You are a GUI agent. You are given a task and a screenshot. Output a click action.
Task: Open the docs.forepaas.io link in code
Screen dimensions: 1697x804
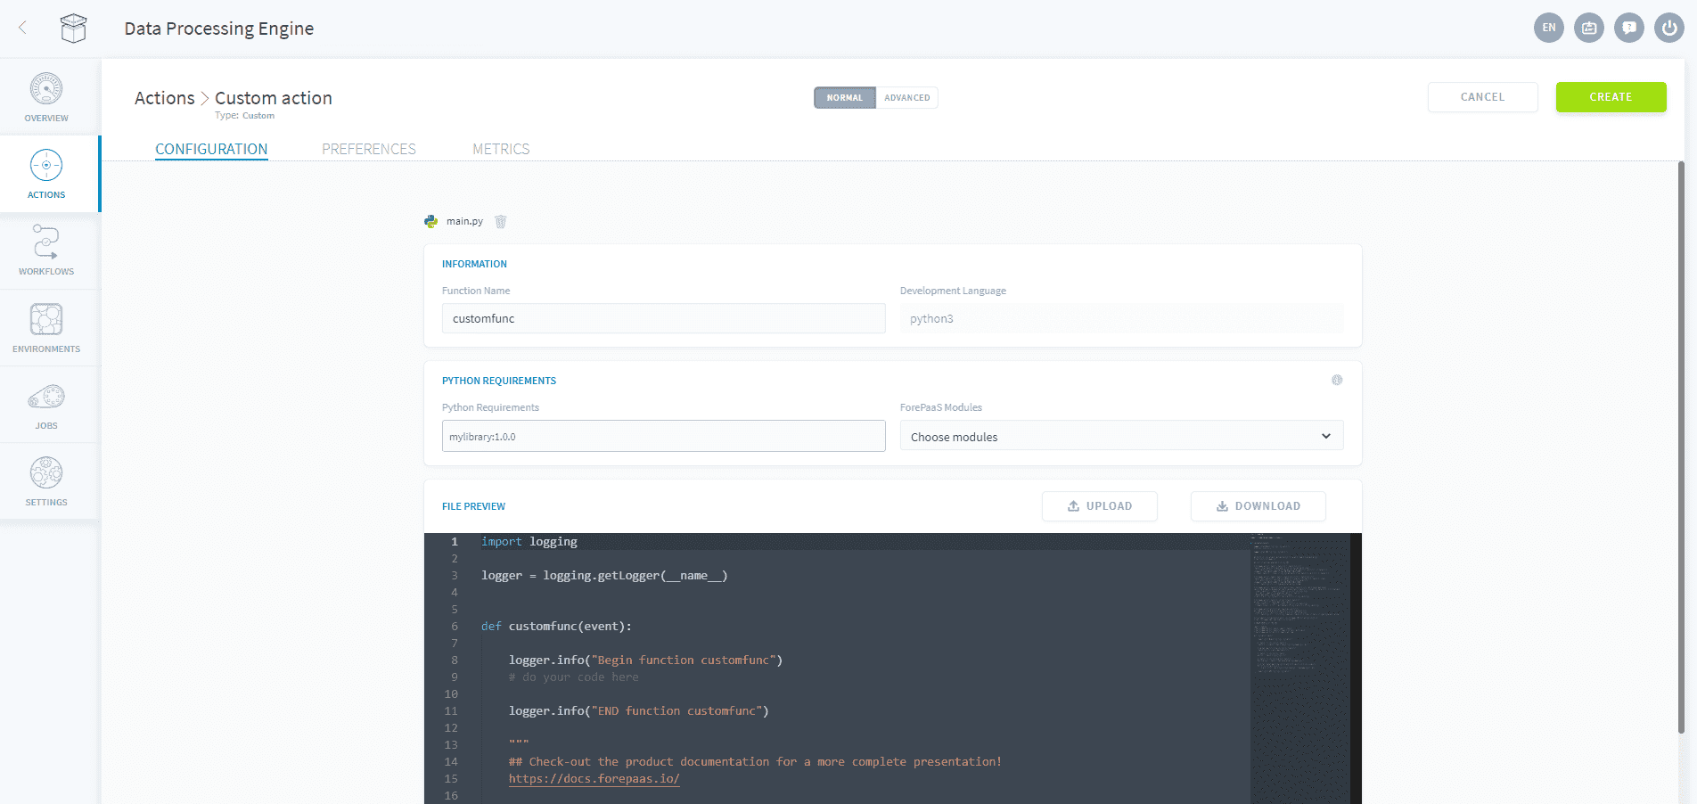point(594,779)
